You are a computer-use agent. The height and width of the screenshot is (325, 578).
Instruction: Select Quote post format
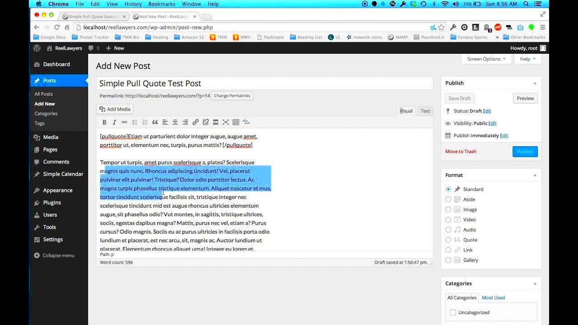(448, 240)
